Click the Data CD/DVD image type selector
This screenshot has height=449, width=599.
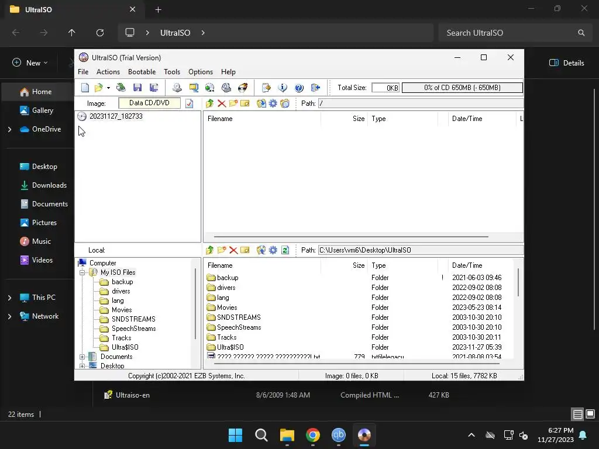click(149, 103)
